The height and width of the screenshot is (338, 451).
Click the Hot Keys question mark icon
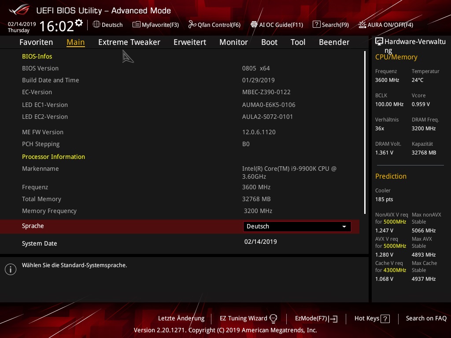click(385, 319)
